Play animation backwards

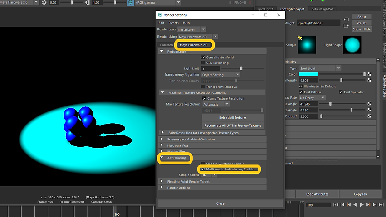click(x=355, y=204)
